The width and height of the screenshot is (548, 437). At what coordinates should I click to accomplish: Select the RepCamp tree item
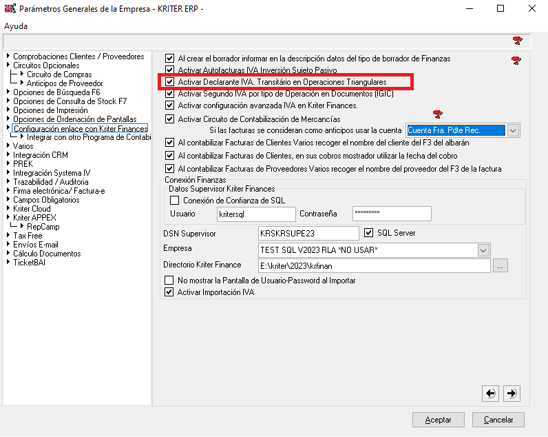tap(43, 227)
